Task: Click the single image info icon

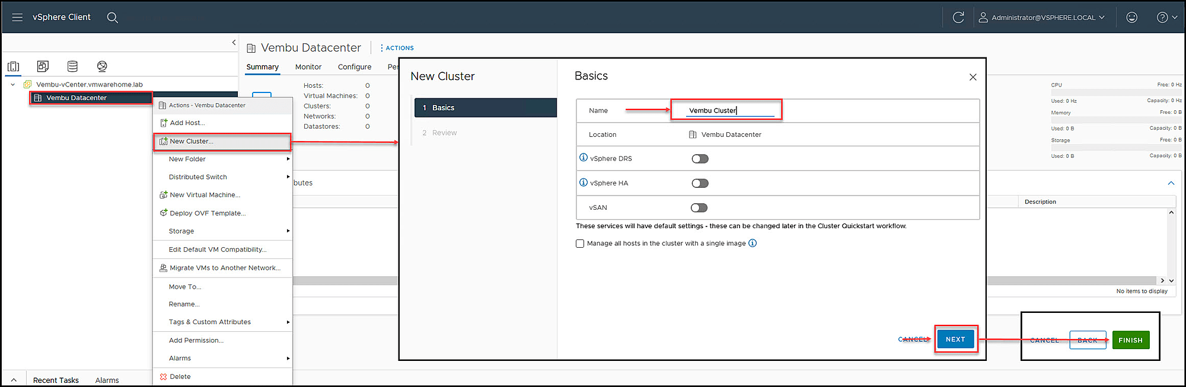Action: tap(753, 243)
